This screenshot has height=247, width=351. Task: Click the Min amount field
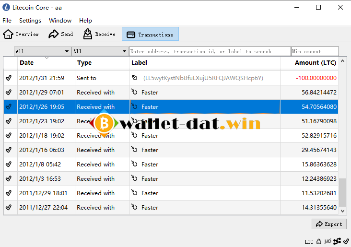pyautogui.click(x=315, y=51)
